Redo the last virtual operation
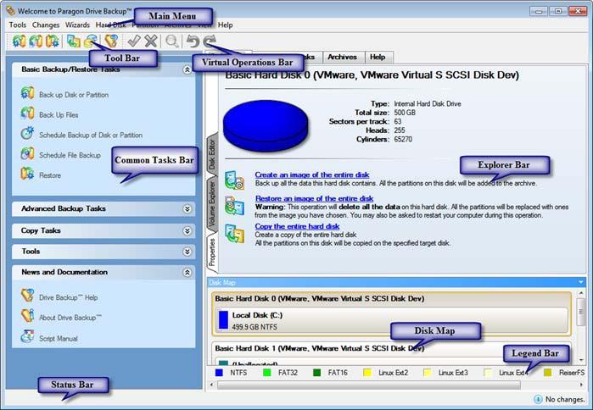The width and height of the screenshot is (593, 410). (210, 41)
